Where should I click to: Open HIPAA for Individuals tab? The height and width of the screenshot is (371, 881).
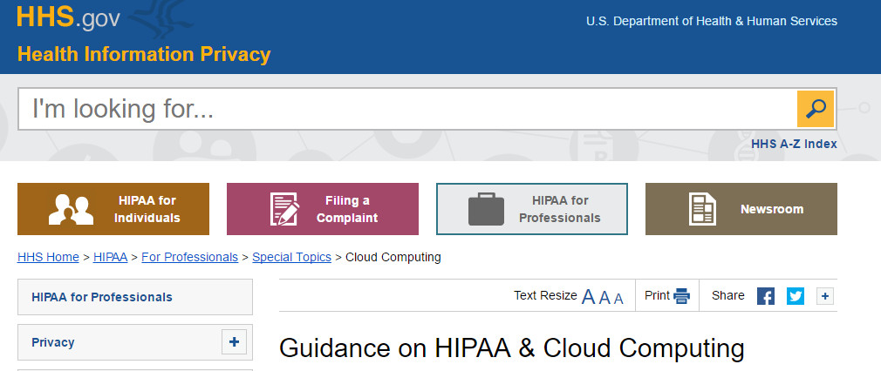[113, 209]
